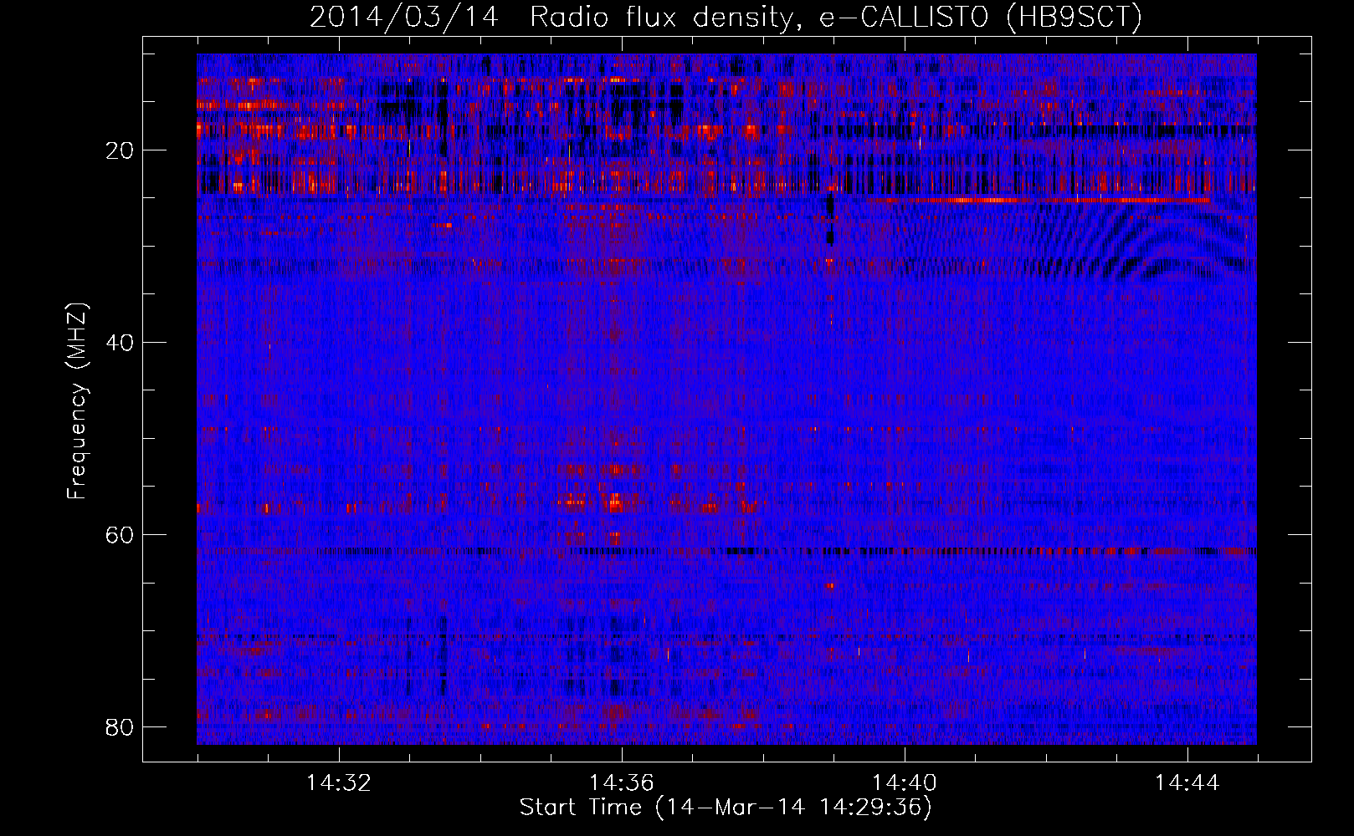Click the "14:44" time tick label
The width and height of the screenshot is (1354, 836).
pyautogui.click(x=1187, y=783)
